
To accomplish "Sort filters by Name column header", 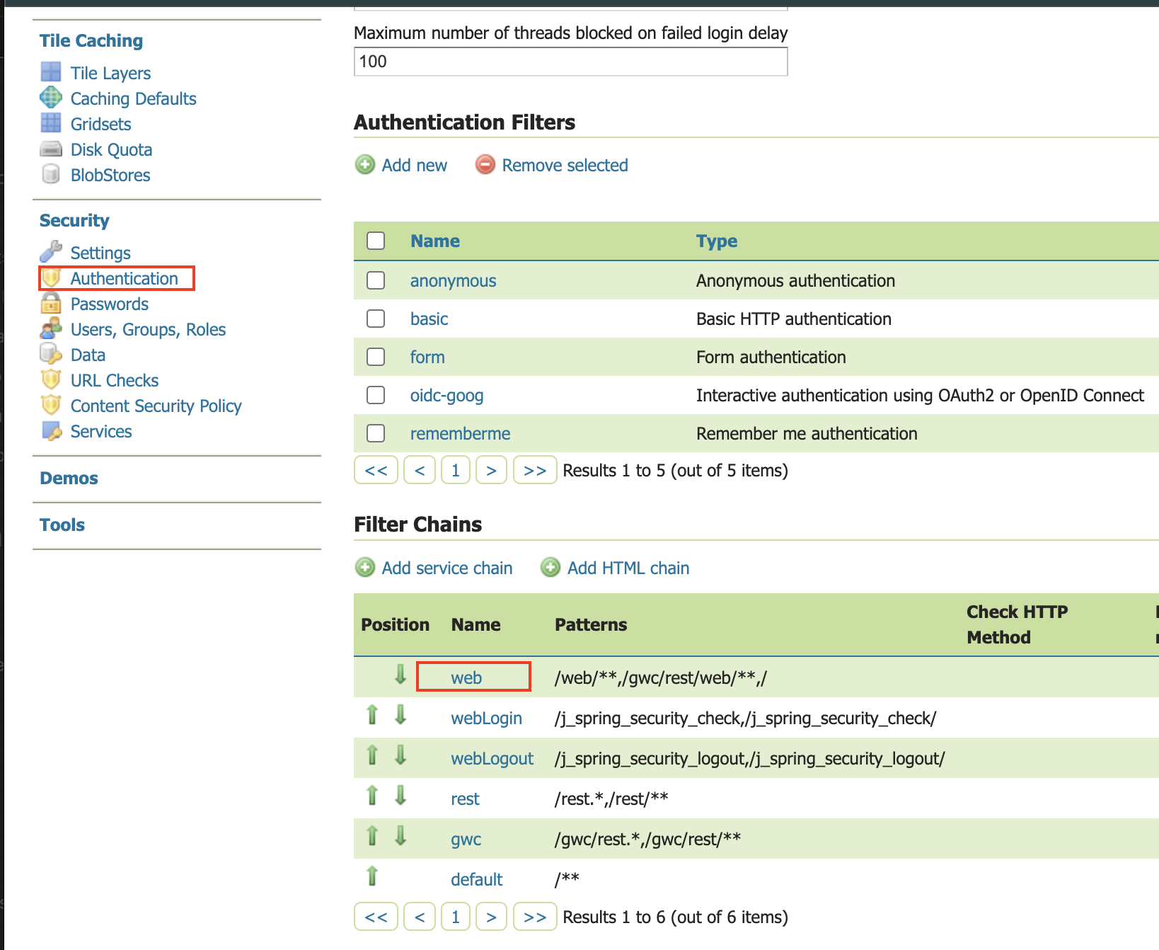I will (435, 241).
